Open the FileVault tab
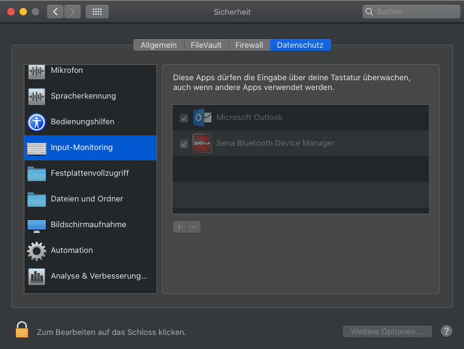Screen dimensions: 464x349 click(x=206, y=45)
